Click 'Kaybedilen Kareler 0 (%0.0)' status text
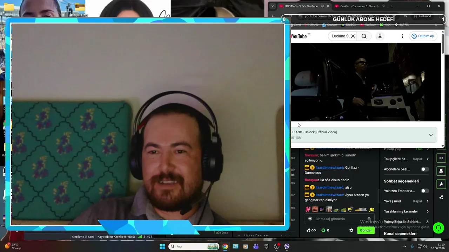The height and width of the screenshot is (252, 449). [x=116, y=237]
